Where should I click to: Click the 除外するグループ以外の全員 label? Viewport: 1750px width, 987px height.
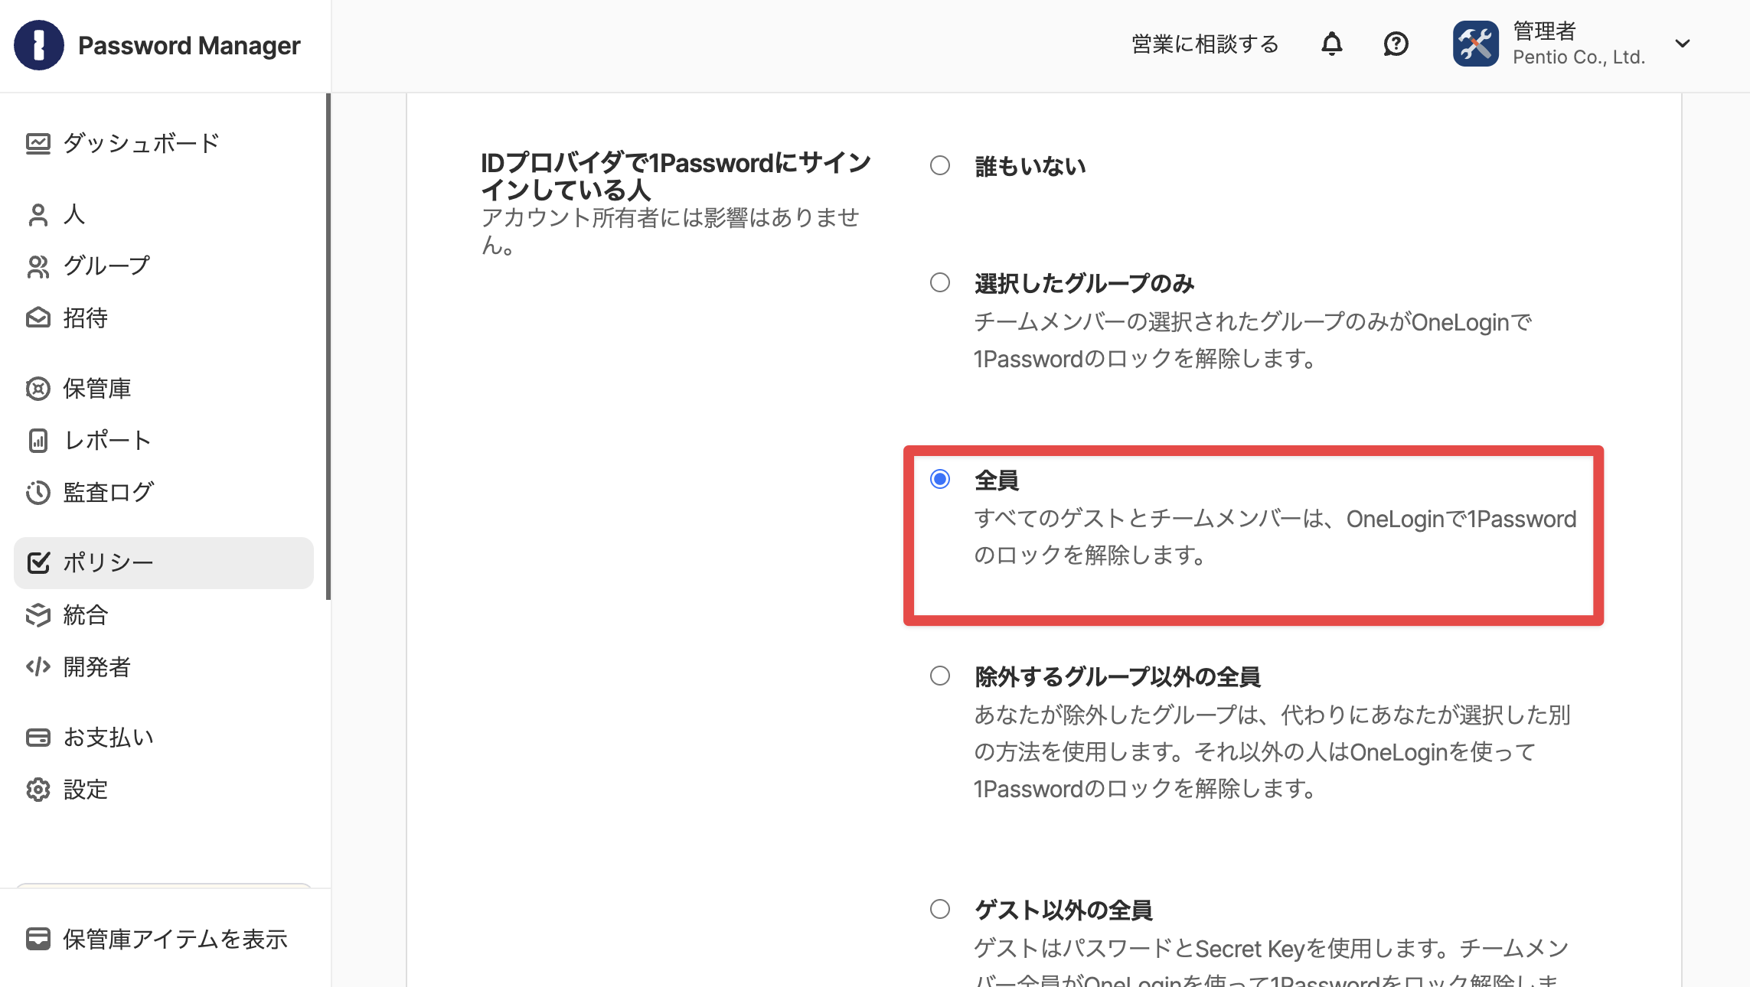(x=1118, y=676)
